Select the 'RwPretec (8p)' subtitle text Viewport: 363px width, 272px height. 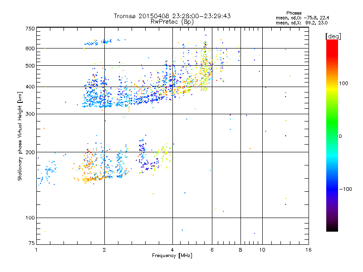172,22
